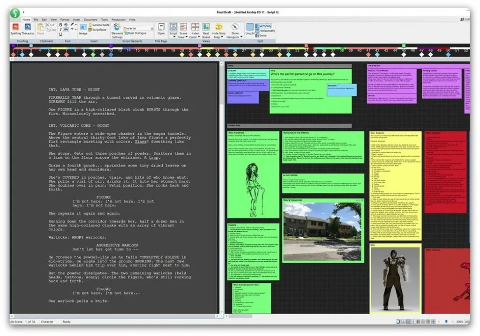Viewport: 480px width, 336px height.
Task: Expand the Show Navigator dropdown
Action: pyautogui.click(x=241, y=37)
